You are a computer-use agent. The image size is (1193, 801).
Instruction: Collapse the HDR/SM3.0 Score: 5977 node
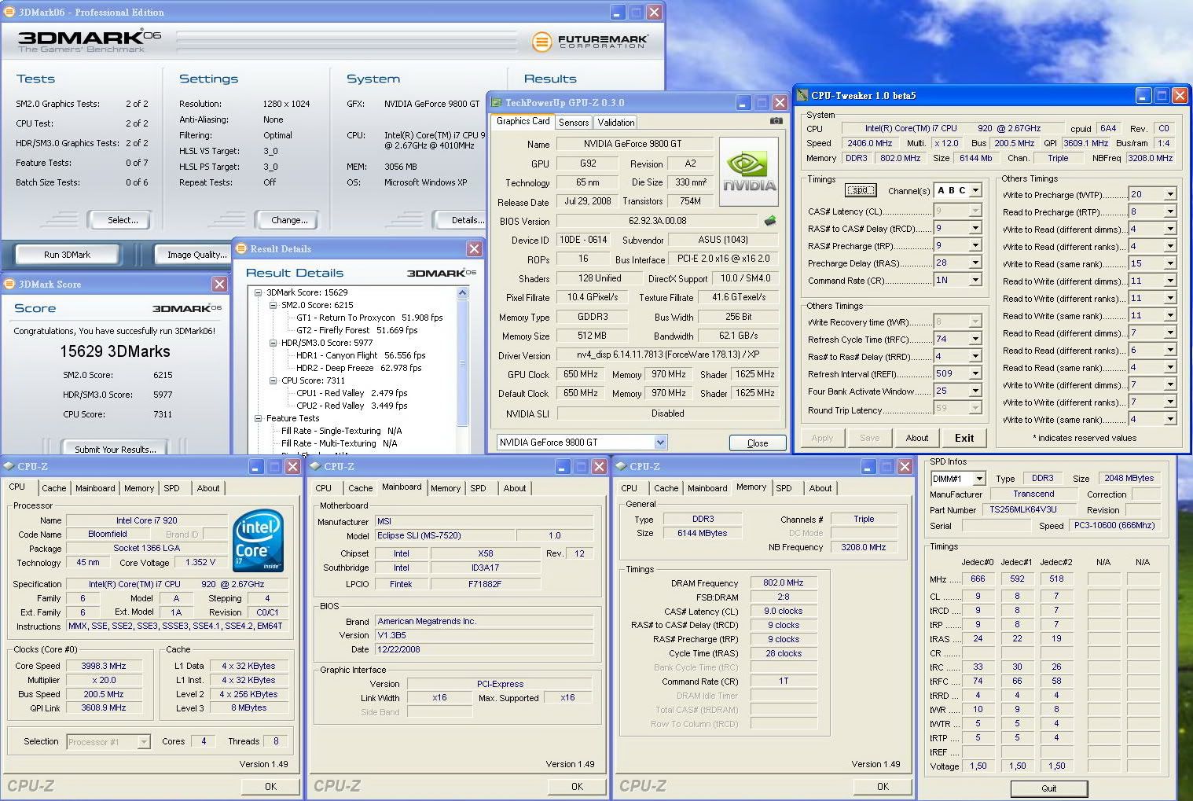point(273,343)
